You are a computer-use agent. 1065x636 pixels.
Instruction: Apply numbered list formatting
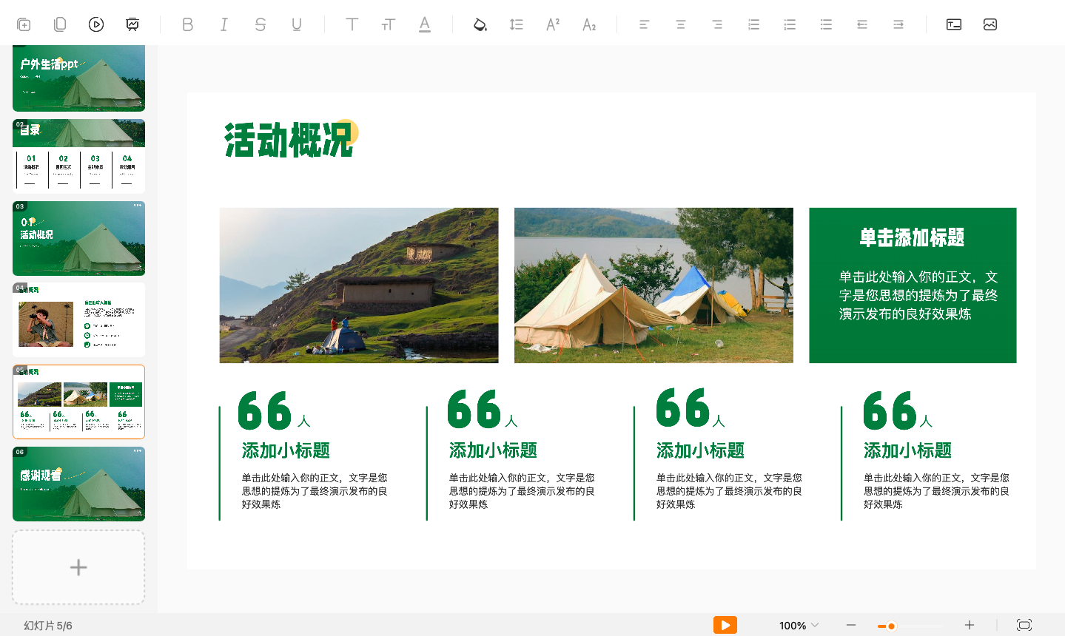(753, 24)
